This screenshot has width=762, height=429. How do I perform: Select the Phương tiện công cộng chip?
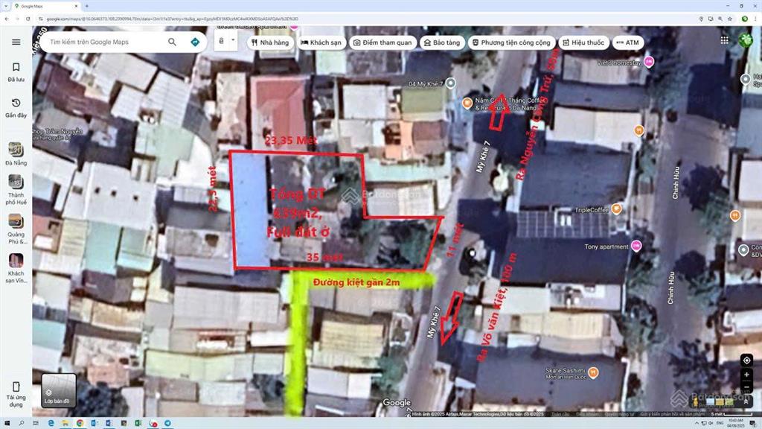pyautogui.click(x=511, y=42)
